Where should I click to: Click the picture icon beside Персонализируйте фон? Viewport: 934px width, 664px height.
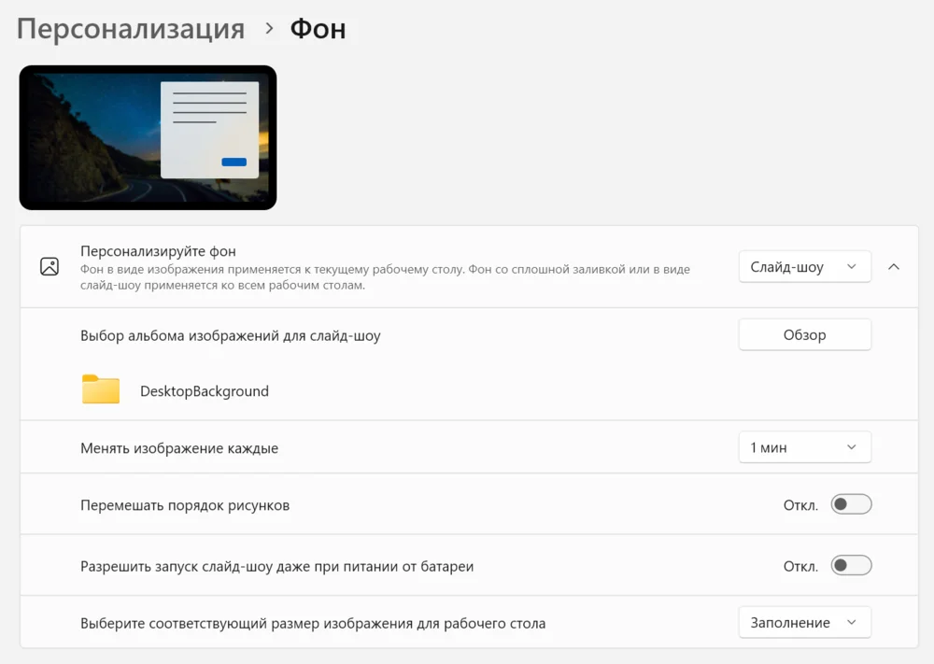pyautogui.click(x=50, y=266)
